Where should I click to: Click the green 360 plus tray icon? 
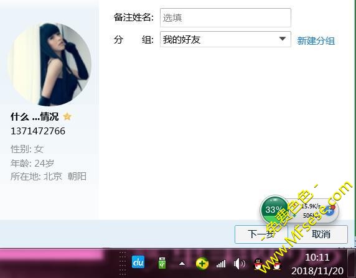[202, 264]
